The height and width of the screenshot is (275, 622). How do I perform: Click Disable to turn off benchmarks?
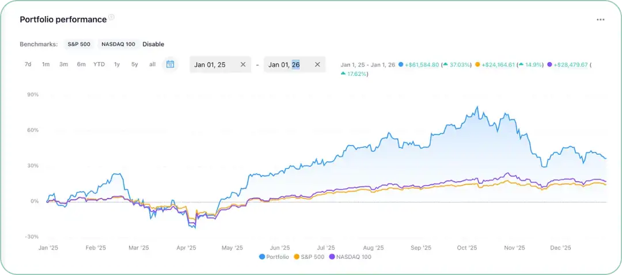(154, 44)
